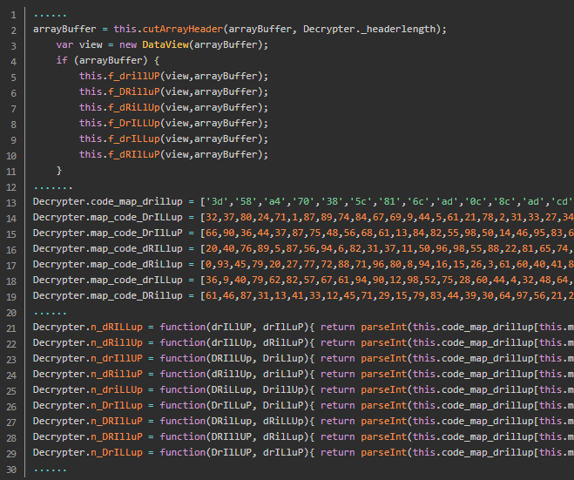Click 'n_dRillUp' function name on line 22
The image size is (574, 480).
tap(117, 342)
